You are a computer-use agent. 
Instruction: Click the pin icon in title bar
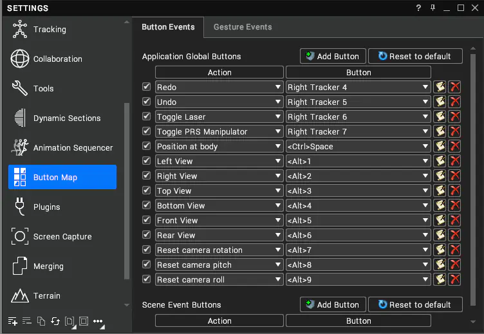[433, 8]
